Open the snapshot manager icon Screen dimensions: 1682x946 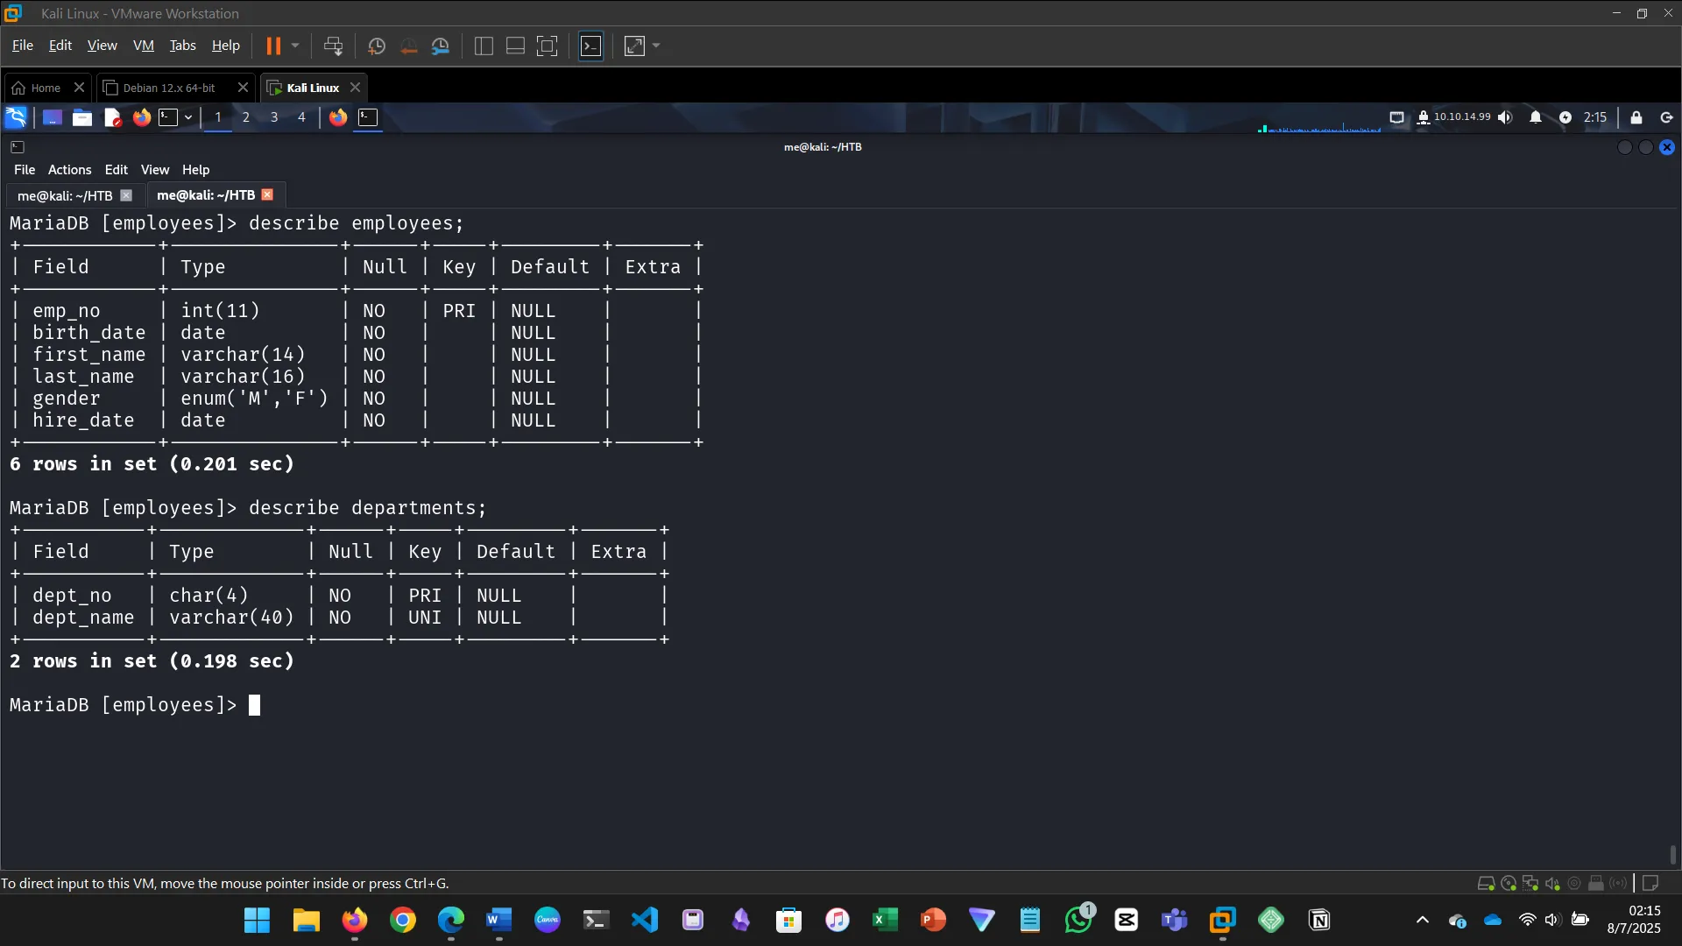[x=441, y=46]
